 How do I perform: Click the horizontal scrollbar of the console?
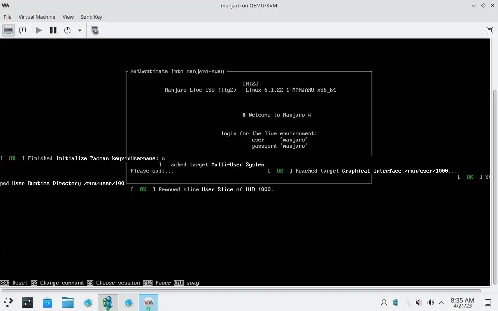tap(241, 290)
